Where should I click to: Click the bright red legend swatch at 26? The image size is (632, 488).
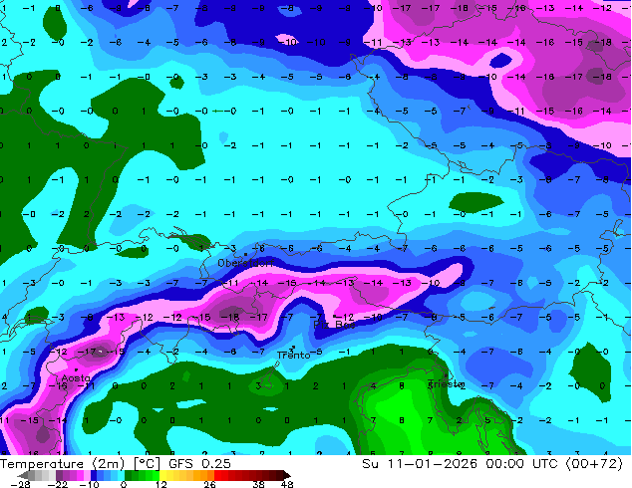(x=217, y=475)
